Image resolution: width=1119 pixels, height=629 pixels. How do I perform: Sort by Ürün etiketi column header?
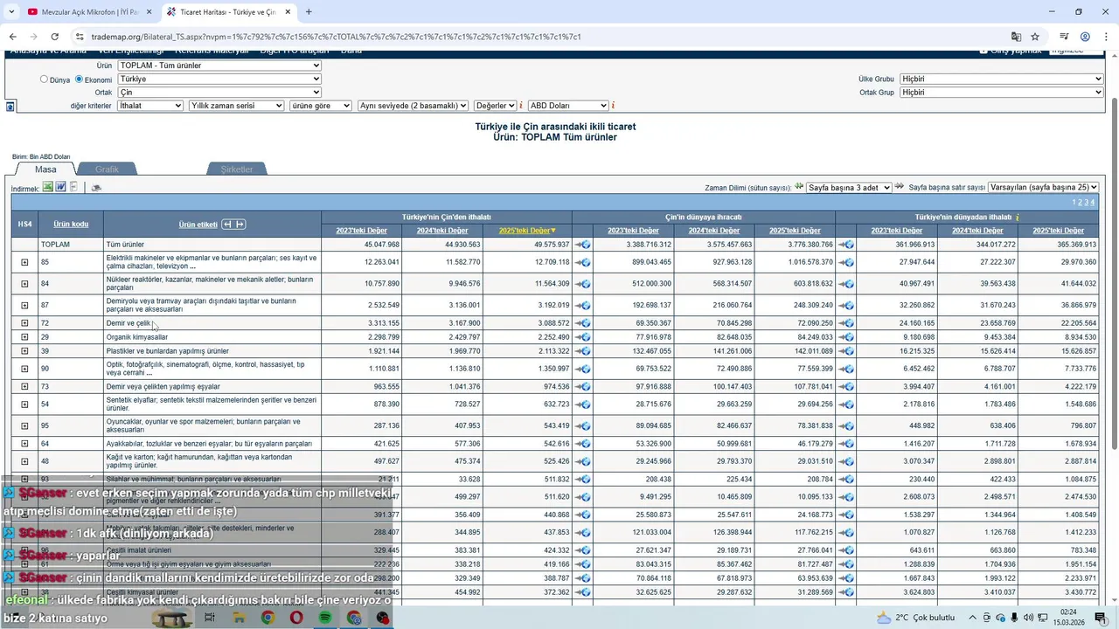198,225
